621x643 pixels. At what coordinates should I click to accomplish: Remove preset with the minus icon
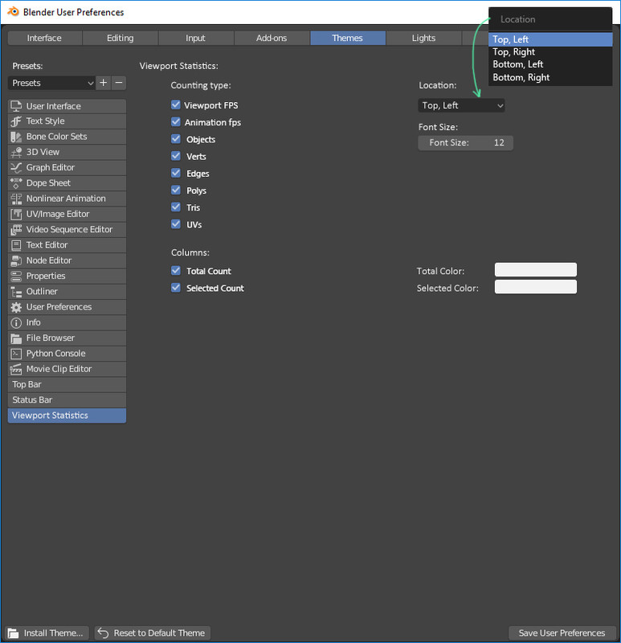(119, 83)
